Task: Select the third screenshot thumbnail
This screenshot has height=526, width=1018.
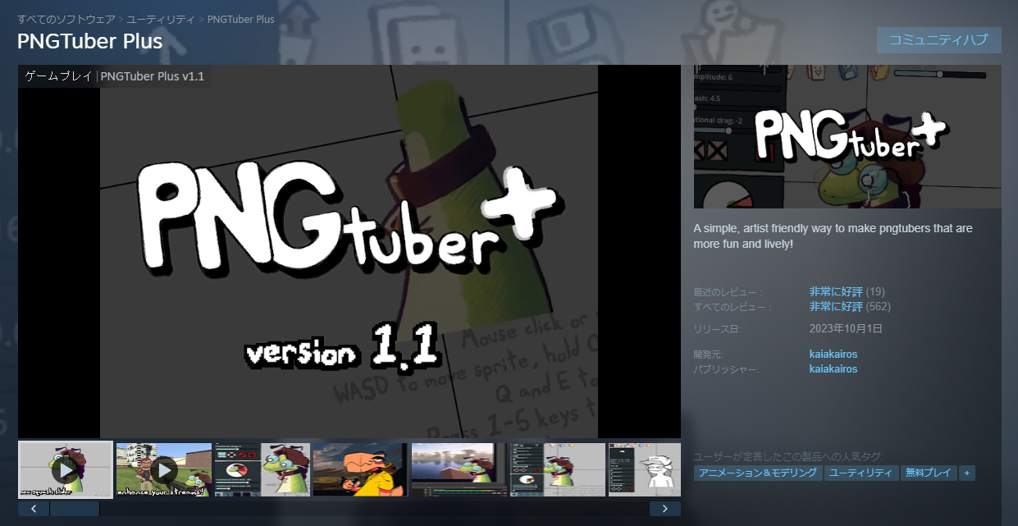Action: click(x=262, y=469)
